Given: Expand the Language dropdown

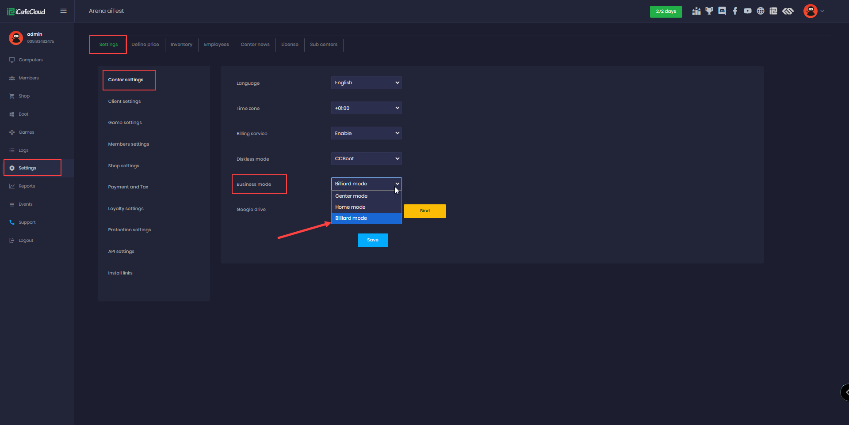Looking at the screenshot, I should point(366,83).
